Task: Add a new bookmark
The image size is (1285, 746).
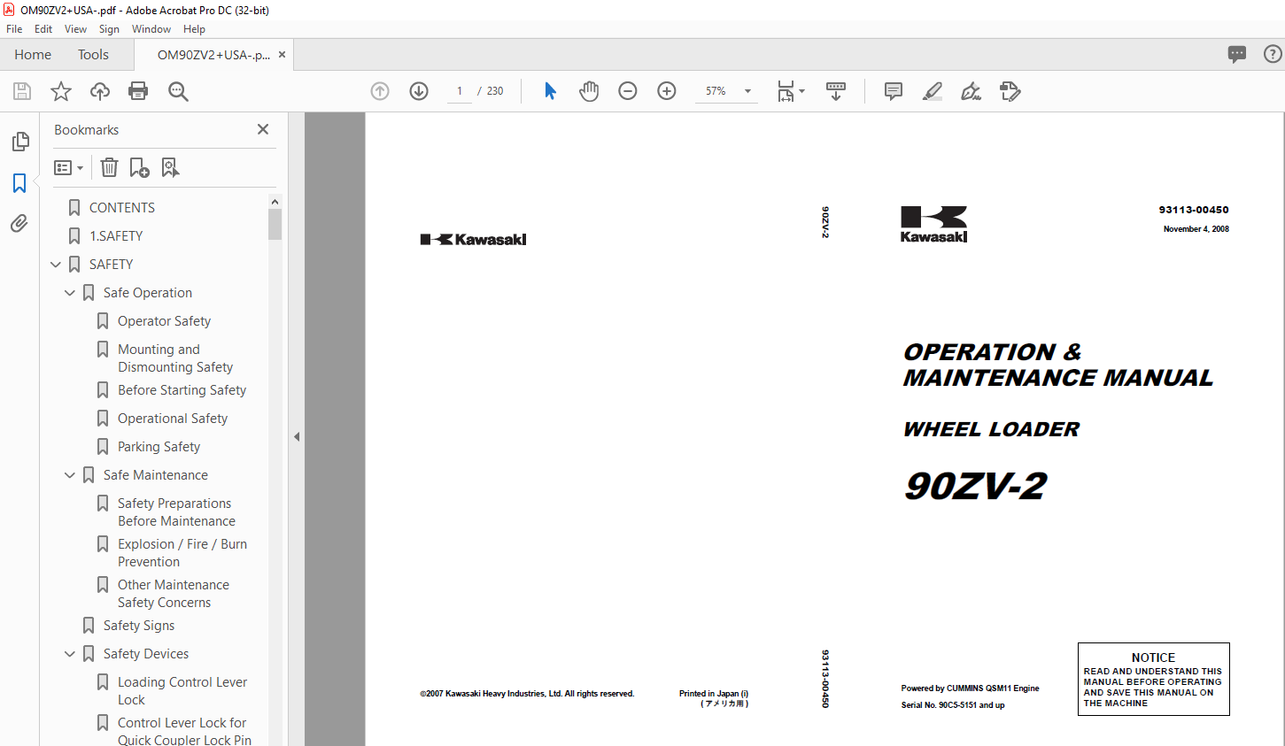Action: pyautogui.click(x=139, y=167)
